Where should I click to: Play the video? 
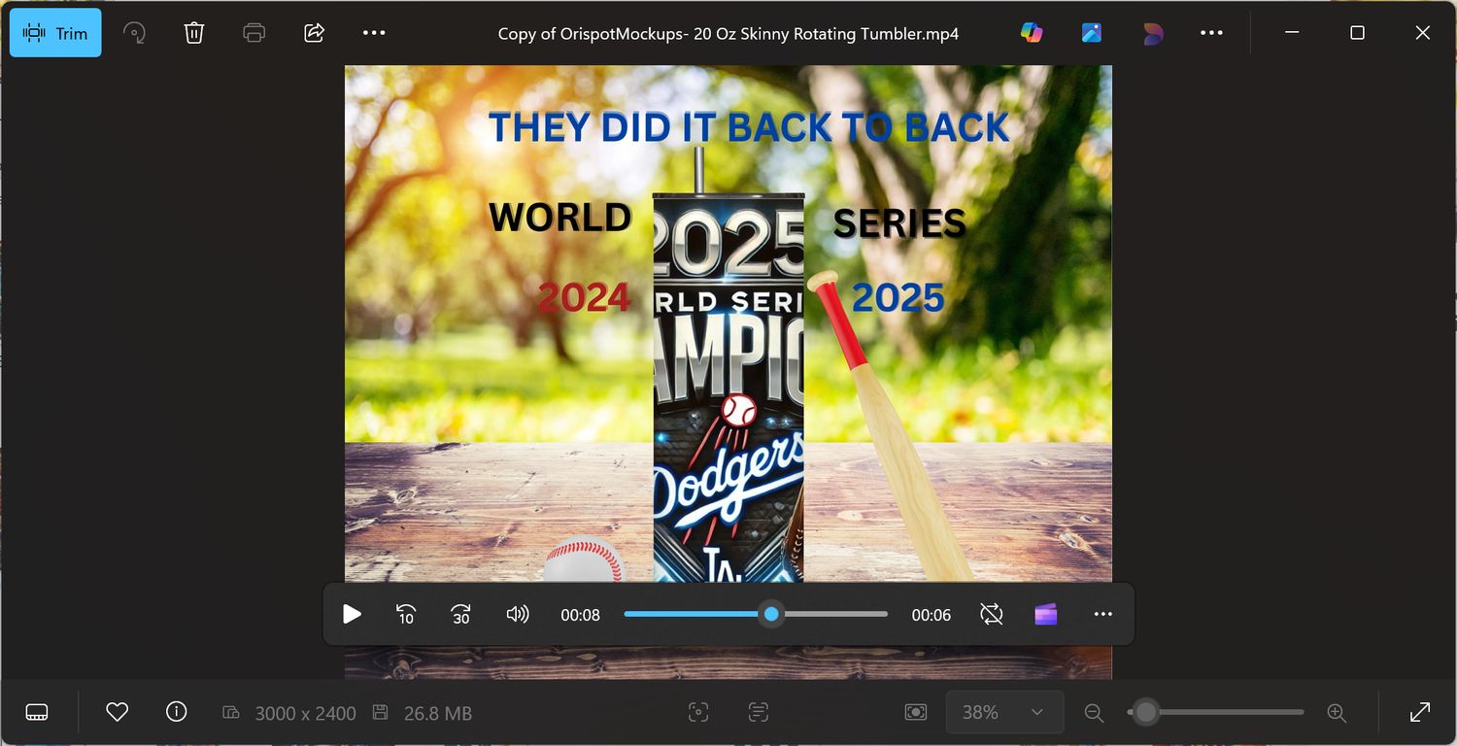click(352, 614)
